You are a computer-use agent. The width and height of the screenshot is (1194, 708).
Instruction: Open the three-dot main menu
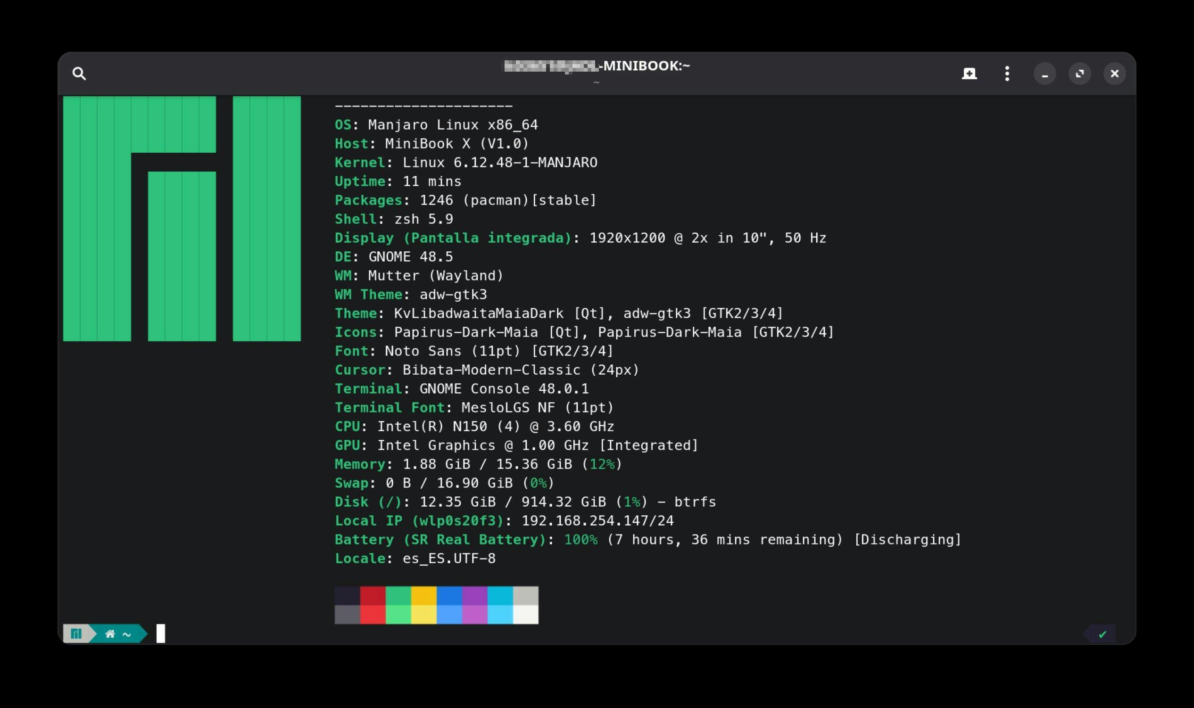click(x=1007, y=74)
